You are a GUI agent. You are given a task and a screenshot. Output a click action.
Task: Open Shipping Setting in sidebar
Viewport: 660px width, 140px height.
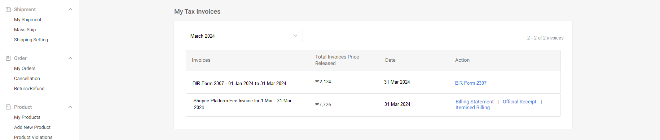tap(31, 40)
